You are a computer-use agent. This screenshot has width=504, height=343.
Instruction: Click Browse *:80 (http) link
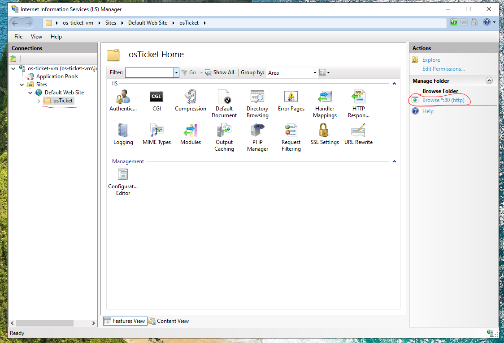coord(443,100)
